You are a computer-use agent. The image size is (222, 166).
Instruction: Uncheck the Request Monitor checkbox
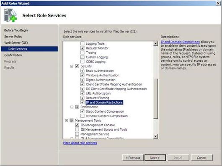click(x=82, y=48)
